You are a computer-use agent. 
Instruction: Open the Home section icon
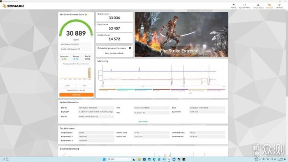point(233,6)
